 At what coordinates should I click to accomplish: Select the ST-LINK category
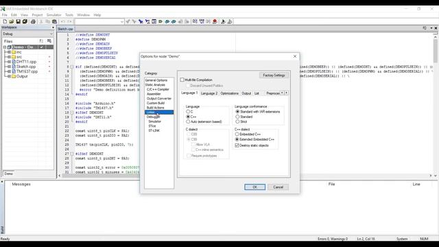154,130
